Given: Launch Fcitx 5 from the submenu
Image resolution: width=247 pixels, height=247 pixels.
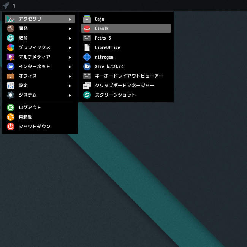Looking at the screenshot, I should tap(126, 38).
